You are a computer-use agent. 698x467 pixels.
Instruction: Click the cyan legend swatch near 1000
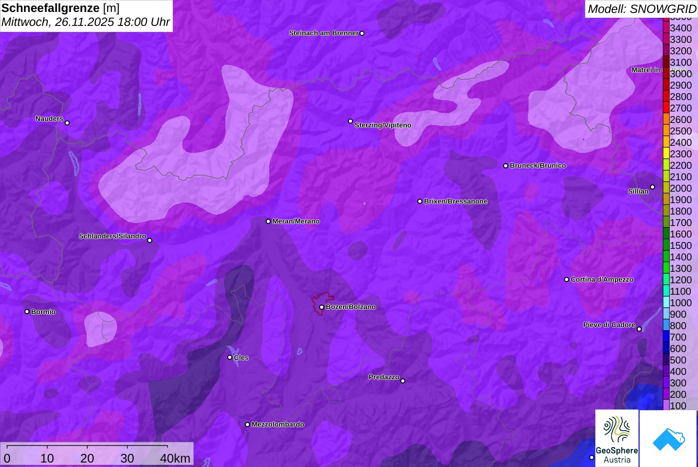(x=666, y=302)
